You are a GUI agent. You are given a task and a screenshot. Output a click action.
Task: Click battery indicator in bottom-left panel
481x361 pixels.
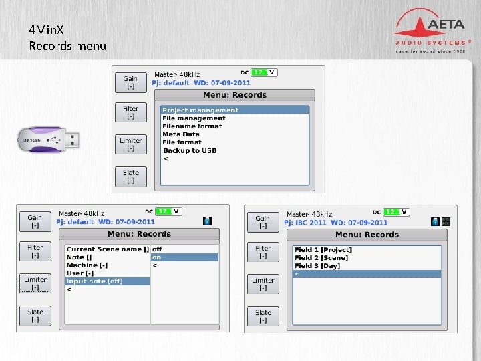point(168,211)
